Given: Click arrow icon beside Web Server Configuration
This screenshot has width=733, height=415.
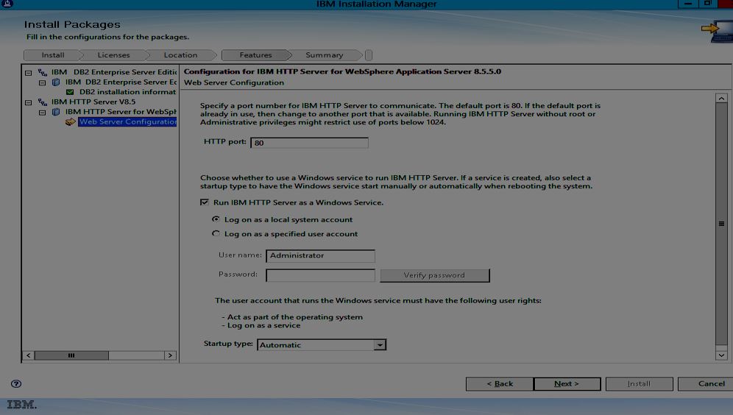Looking at the screenshot, I should (70, 122).
